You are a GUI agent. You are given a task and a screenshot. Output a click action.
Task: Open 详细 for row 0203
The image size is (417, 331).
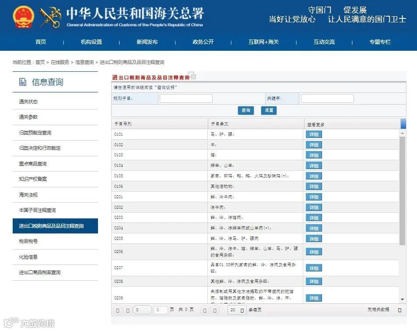(314, 218)
